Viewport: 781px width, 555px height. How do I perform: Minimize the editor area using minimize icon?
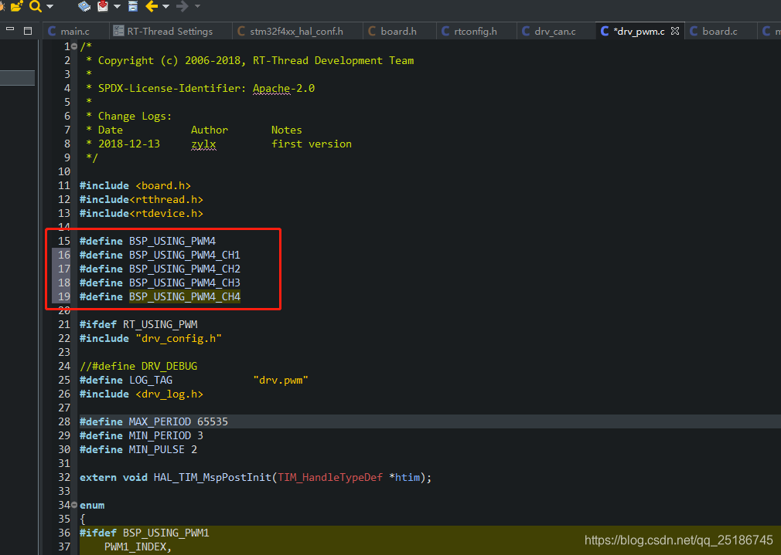click(x=10, y=29)
